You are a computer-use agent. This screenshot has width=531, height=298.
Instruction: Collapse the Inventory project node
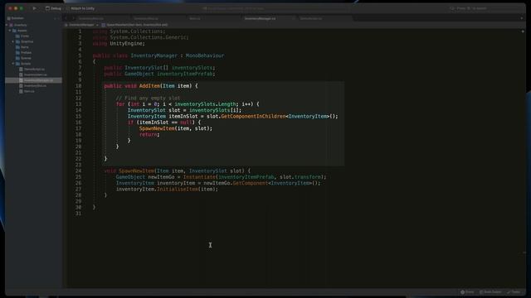pos(7,25)
